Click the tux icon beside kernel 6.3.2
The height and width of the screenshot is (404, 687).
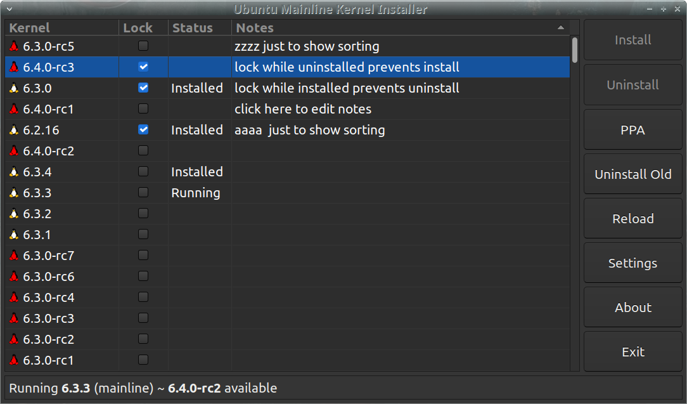[14, 214]
